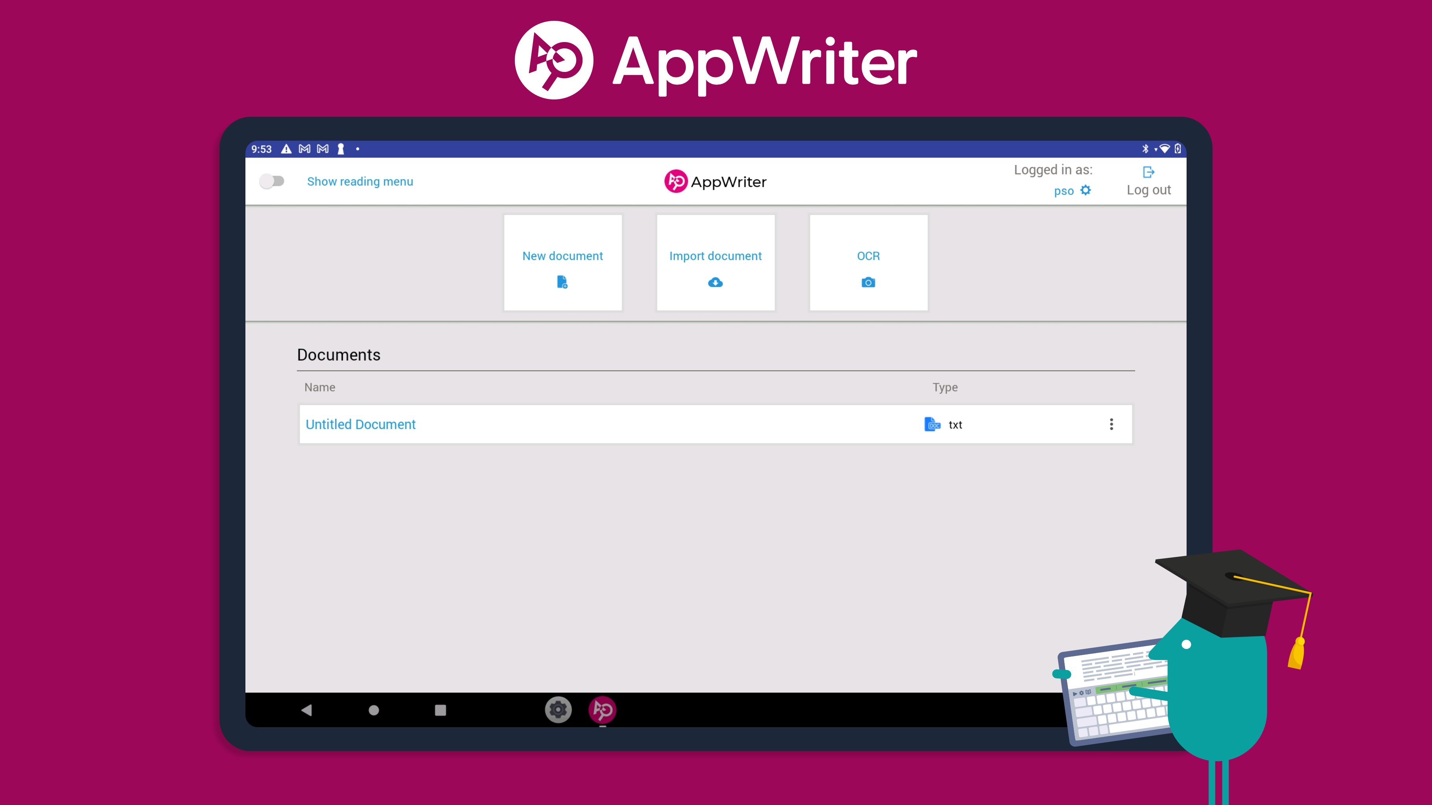Log out using the exit icon
The image size is (1432, 805).
pos(1148,172)
